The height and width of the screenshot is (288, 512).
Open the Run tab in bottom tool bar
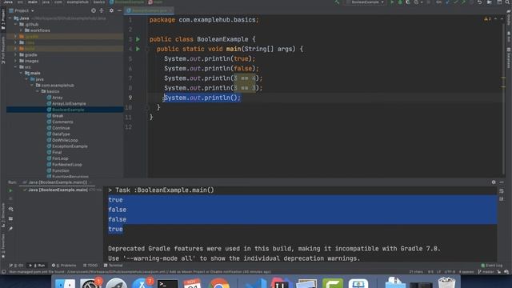point(37,266)
